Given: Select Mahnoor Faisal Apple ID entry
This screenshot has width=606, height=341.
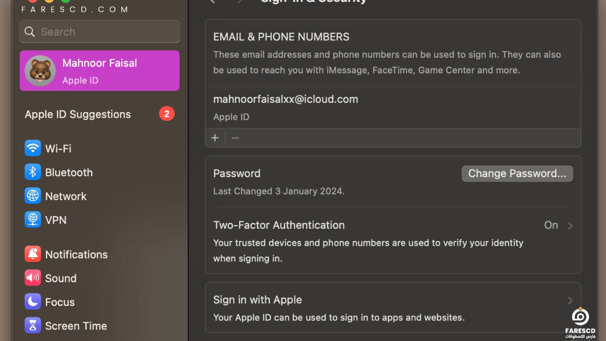Looking at the screenshot, I should pos(100,71).
